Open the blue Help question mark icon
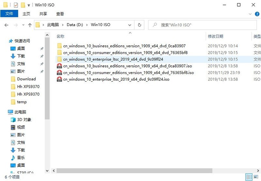Screen dimensions: 261x181 tap(257, 14)
